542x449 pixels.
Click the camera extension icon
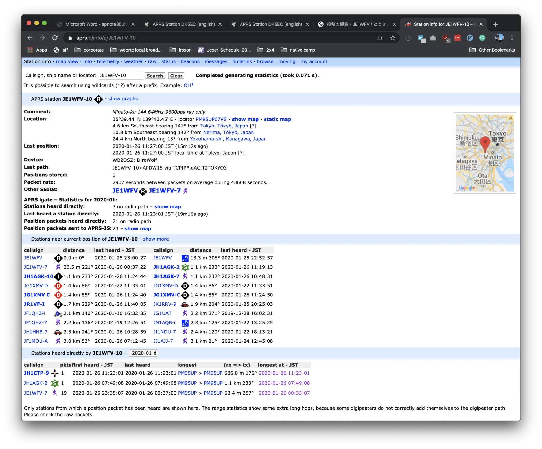click(433, 38)
